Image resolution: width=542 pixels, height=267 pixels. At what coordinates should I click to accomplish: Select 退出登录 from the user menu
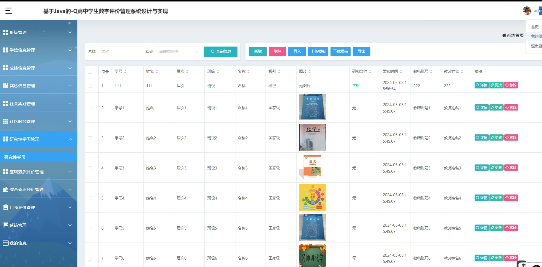(x=535, y=46)
